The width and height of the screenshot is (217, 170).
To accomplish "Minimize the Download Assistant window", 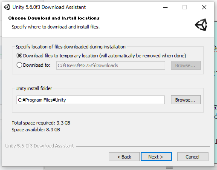I will (165, 7).
